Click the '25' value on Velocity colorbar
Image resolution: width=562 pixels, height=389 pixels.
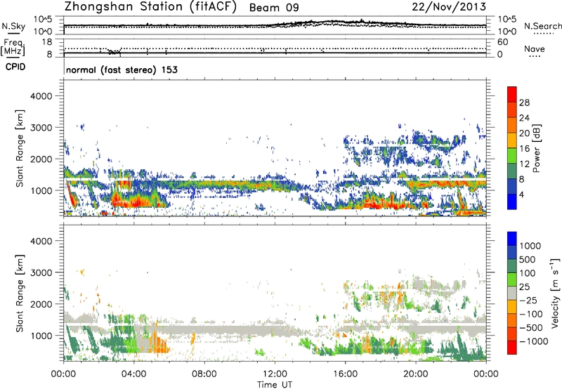tap(524, 286)
